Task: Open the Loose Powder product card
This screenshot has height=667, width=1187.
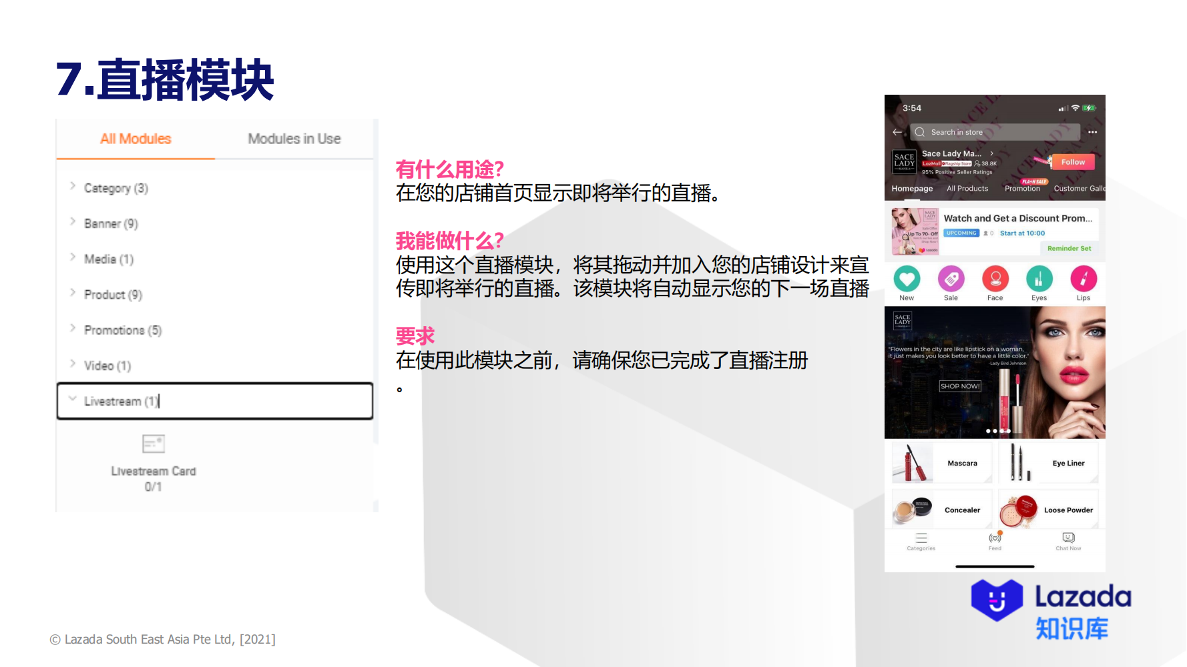Action: pos(1048,510)
